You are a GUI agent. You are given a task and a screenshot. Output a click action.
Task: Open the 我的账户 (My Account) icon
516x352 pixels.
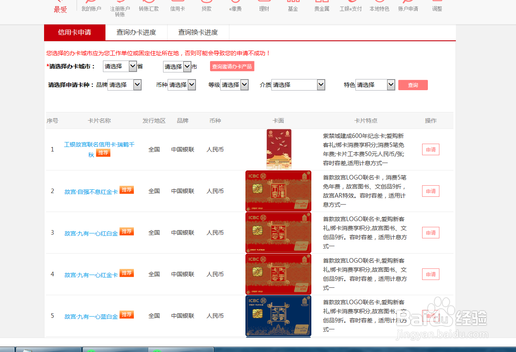[x=91, y=6]
